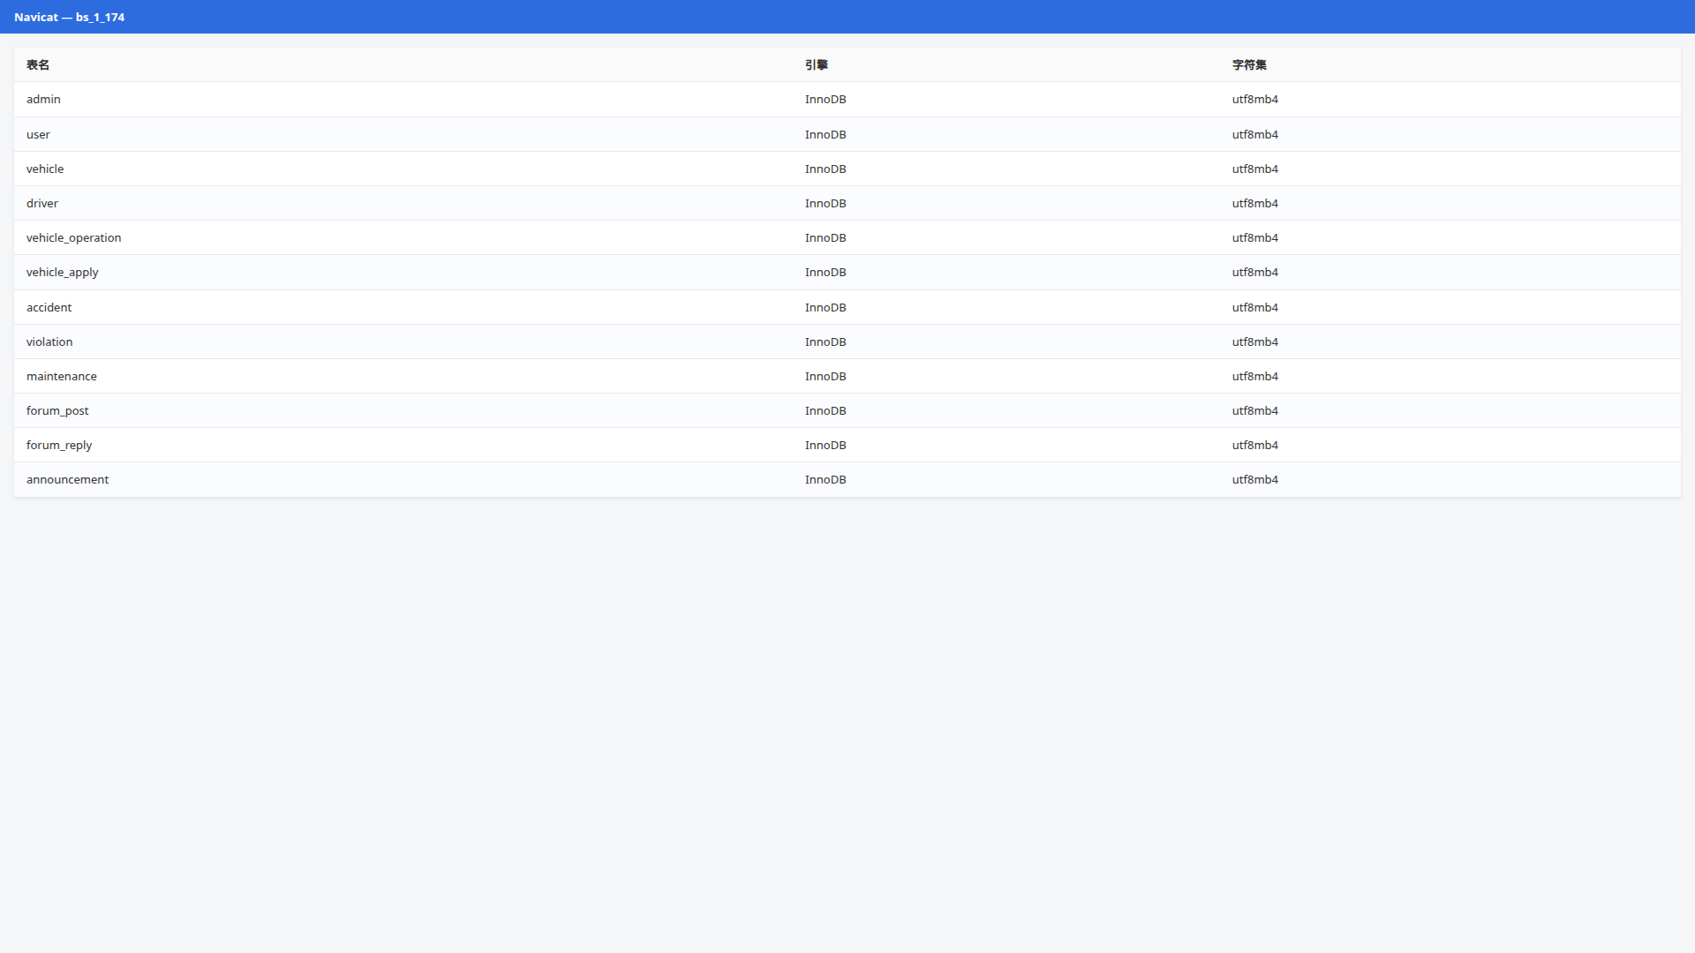Click utf8mb4 charset in vehicle row
This screenshot has width=1695, height=953.
[x=1255, y=169]
